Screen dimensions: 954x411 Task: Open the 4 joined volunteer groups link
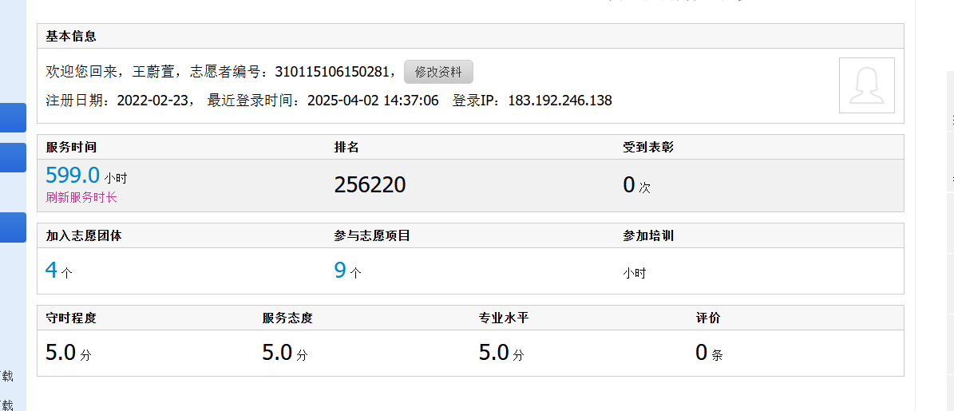[x=52, y=270]
